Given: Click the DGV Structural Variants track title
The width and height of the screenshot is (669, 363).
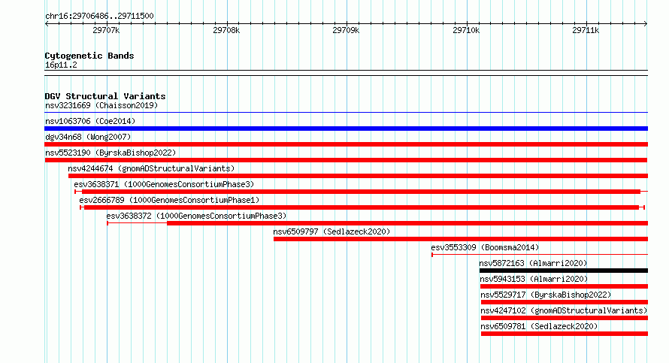Looking at the screenshot, I should (105, 96).
